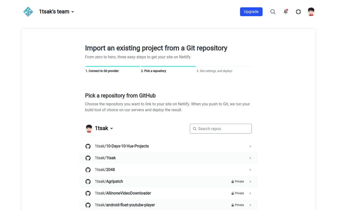
Task: Click the teal progress bar under step 2
Action: pos(168,66)
